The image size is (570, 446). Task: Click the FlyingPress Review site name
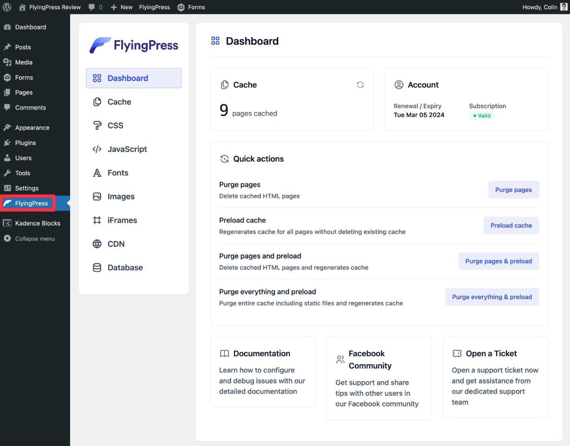(55, 7)
